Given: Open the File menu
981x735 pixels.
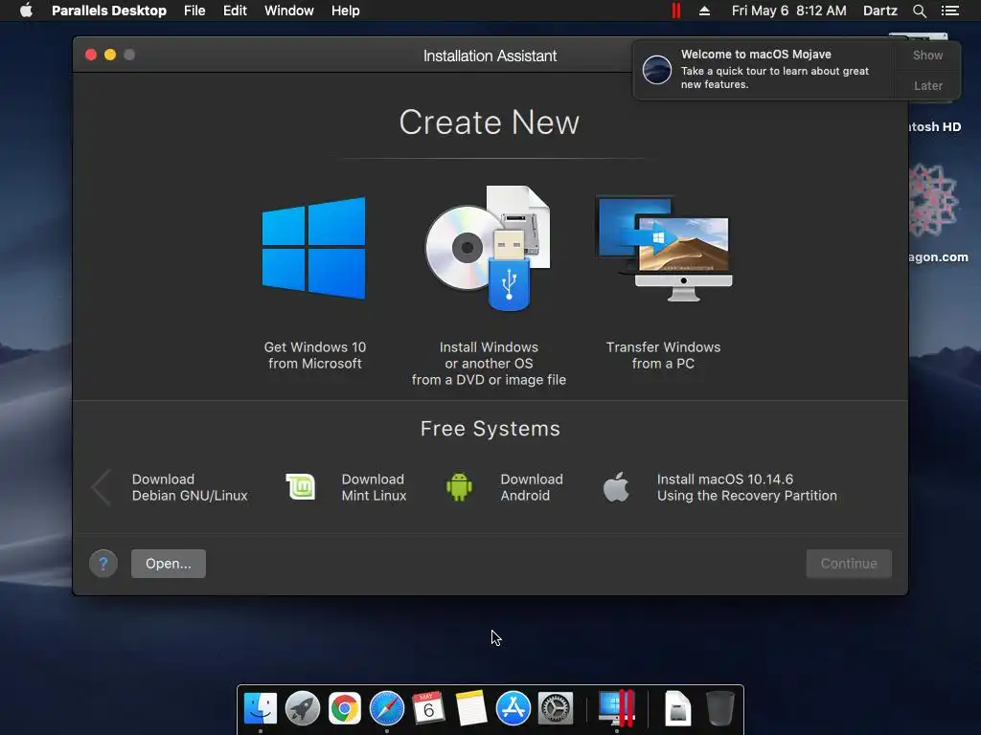Looking at the screenshot, I should click(194, 11).
